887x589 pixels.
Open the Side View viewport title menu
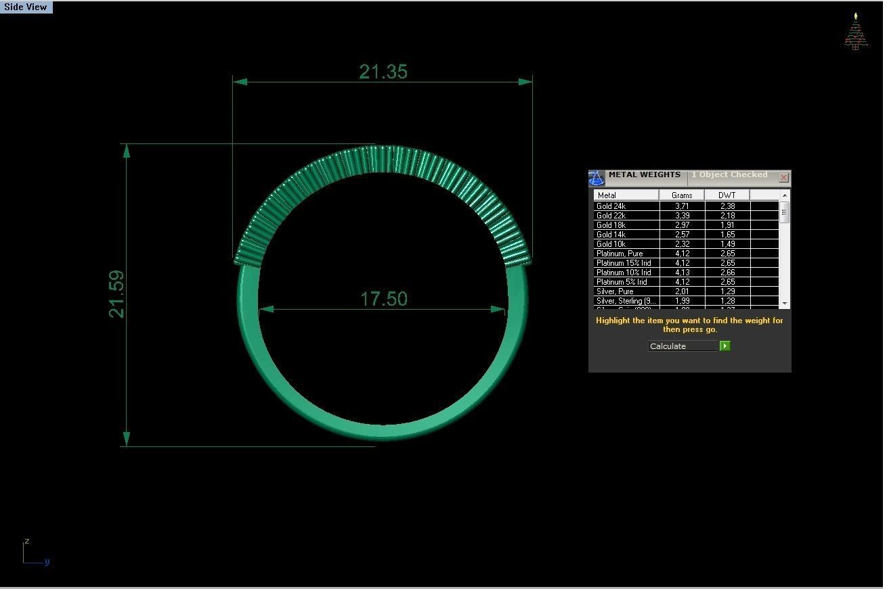click(x=26, y=7)
